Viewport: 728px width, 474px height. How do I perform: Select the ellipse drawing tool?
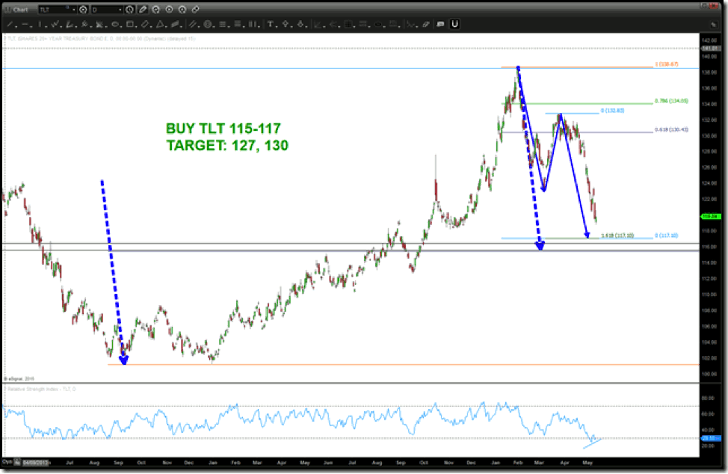pyautogui.click(x=114, y=25)
